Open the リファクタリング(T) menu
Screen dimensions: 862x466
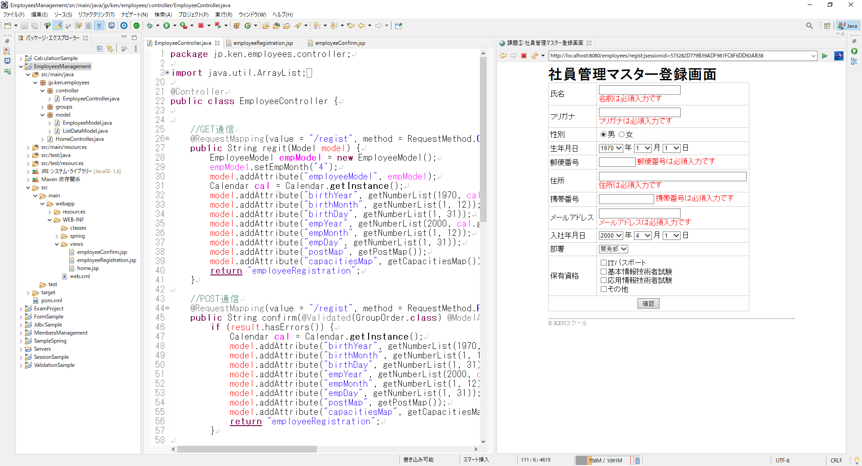tap(97, 15)
